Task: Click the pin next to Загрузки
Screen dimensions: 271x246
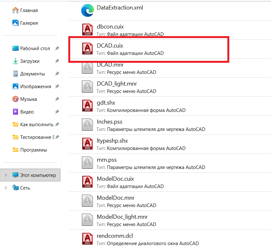Action: point(57,61)
